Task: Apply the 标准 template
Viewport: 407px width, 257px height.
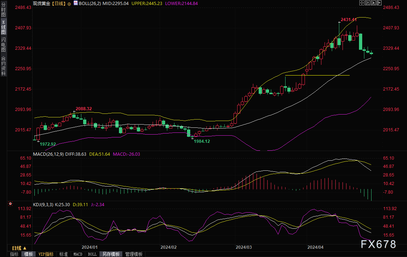Action: pos(63,254)
